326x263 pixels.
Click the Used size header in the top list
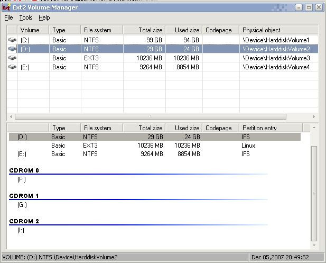[x=184, y=30]
